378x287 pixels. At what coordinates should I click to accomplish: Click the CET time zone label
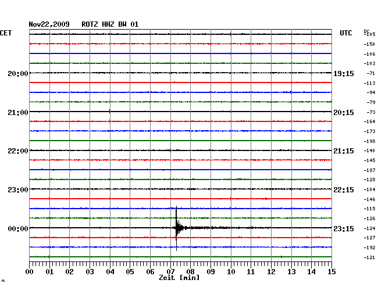[x=6, y=33]
